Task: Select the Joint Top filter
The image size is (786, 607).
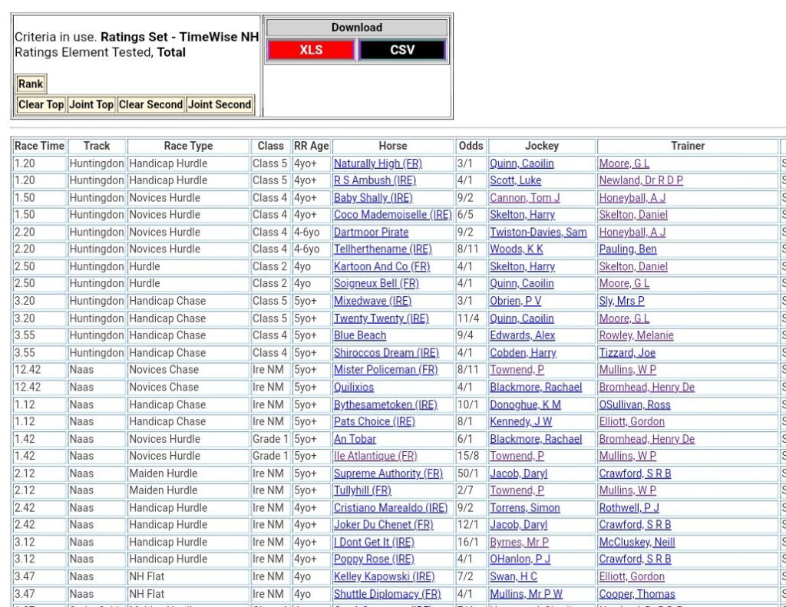Action: click(91, 104)
